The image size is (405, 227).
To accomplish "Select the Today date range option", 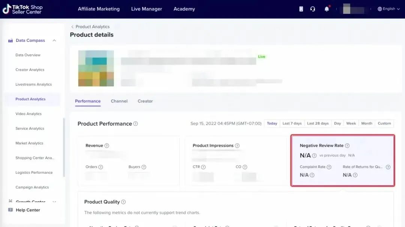I will 272,123.
